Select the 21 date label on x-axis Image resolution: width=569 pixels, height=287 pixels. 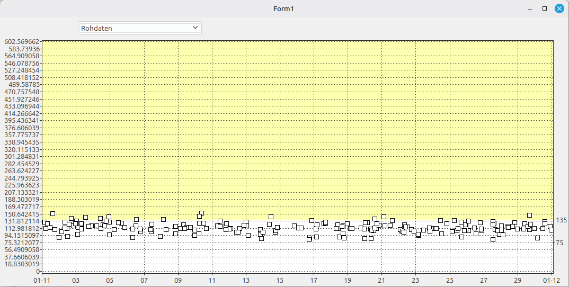381,280
